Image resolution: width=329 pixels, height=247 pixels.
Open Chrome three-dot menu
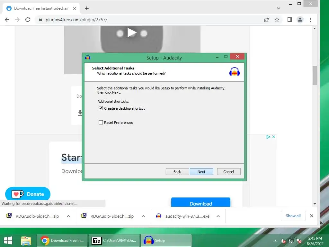click(311, 20)
